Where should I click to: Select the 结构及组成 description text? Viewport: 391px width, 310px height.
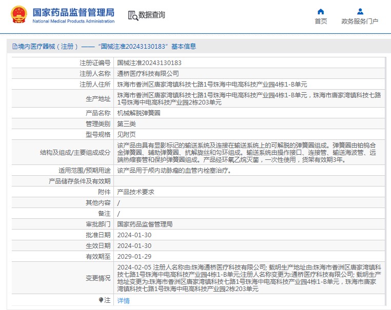click(x=246, y=152)
